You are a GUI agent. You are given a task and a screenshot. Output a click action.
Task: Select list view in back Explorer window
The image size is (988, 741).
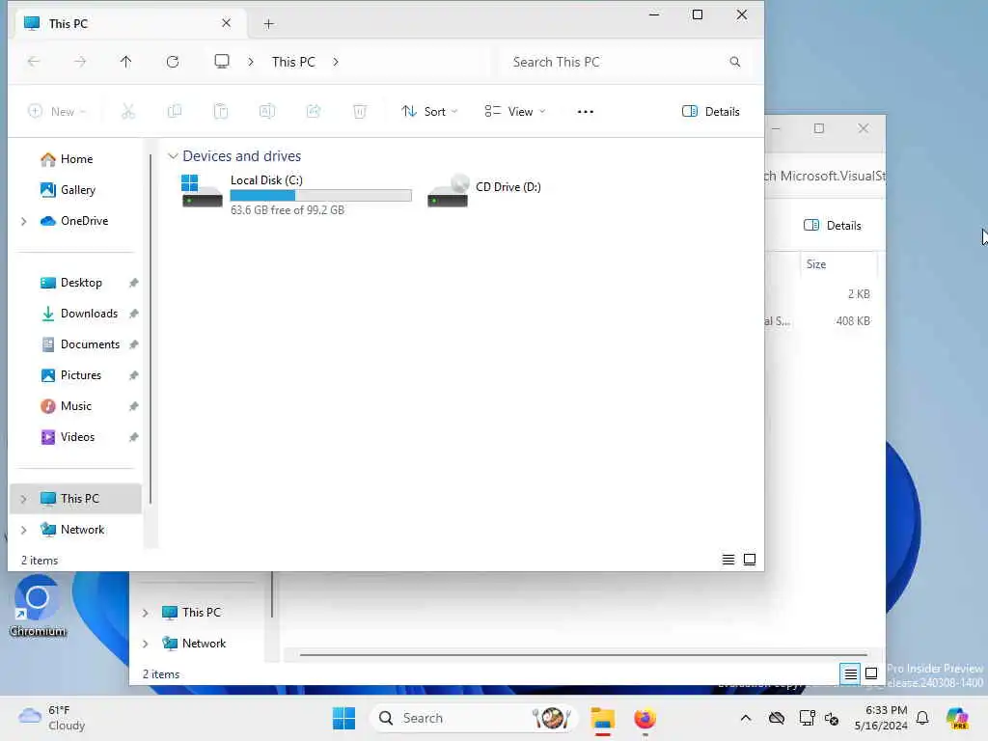pyautogui.click(x=850, y=674)
